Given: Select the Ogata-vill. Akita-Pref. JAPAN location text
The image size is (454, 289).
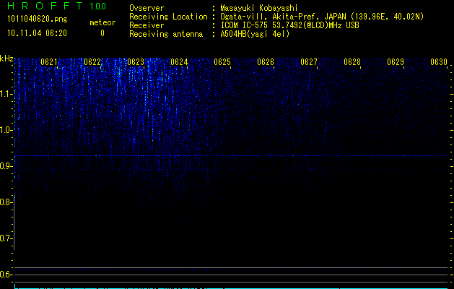Looking at the screenshot, I should (322, 17).
